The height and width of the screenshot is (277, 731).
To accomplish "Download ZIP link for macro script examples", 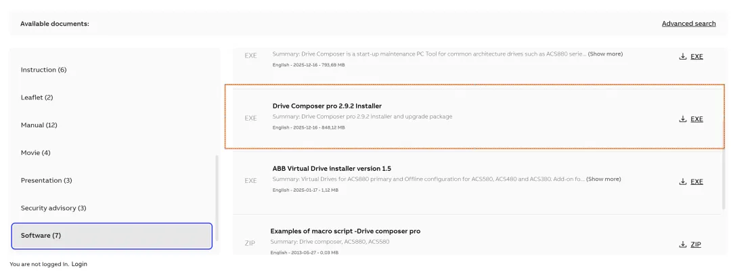I will 696,244.
